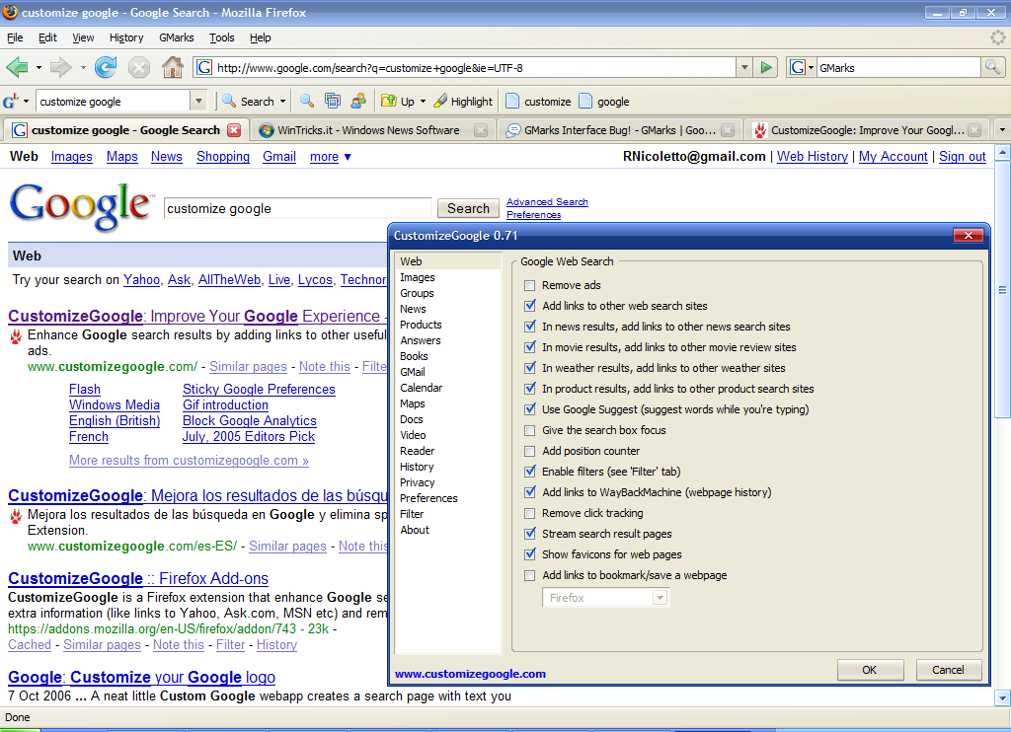
Task: Select Images in CustomizeGoogle category list
Action: coord(447,277)
